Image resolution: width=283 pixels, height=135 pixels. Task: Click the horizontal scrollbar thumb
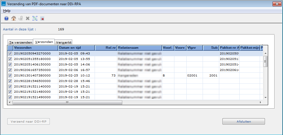point(67,102)
